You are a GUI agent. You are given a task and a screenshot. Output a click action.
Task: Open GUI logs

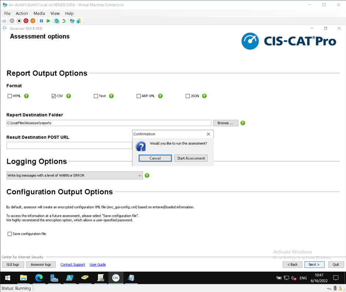coord(13,265)
